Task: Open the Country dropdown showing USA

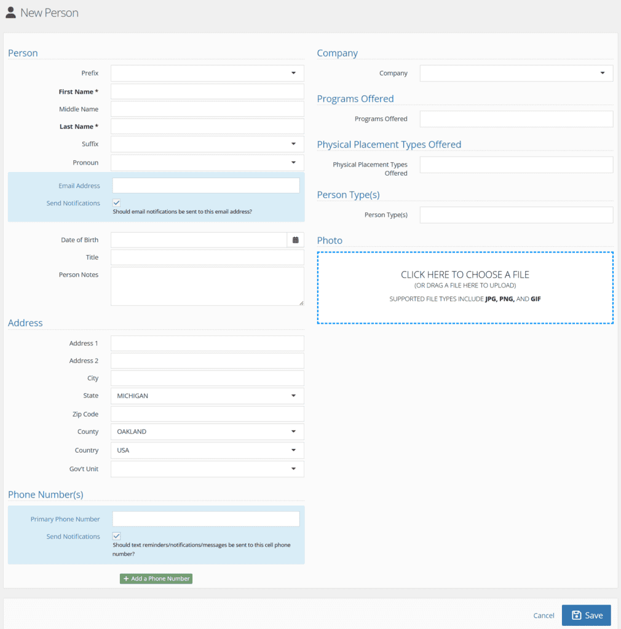Action: coord(207,450)
